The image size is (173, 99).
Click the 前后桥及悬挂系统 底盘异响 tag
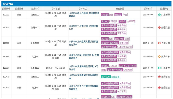coord(115,43)
